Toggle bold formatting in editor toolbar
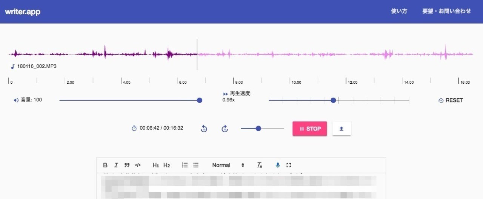Image resolution: width=483 pixels, height=199 pixels. 105,165
